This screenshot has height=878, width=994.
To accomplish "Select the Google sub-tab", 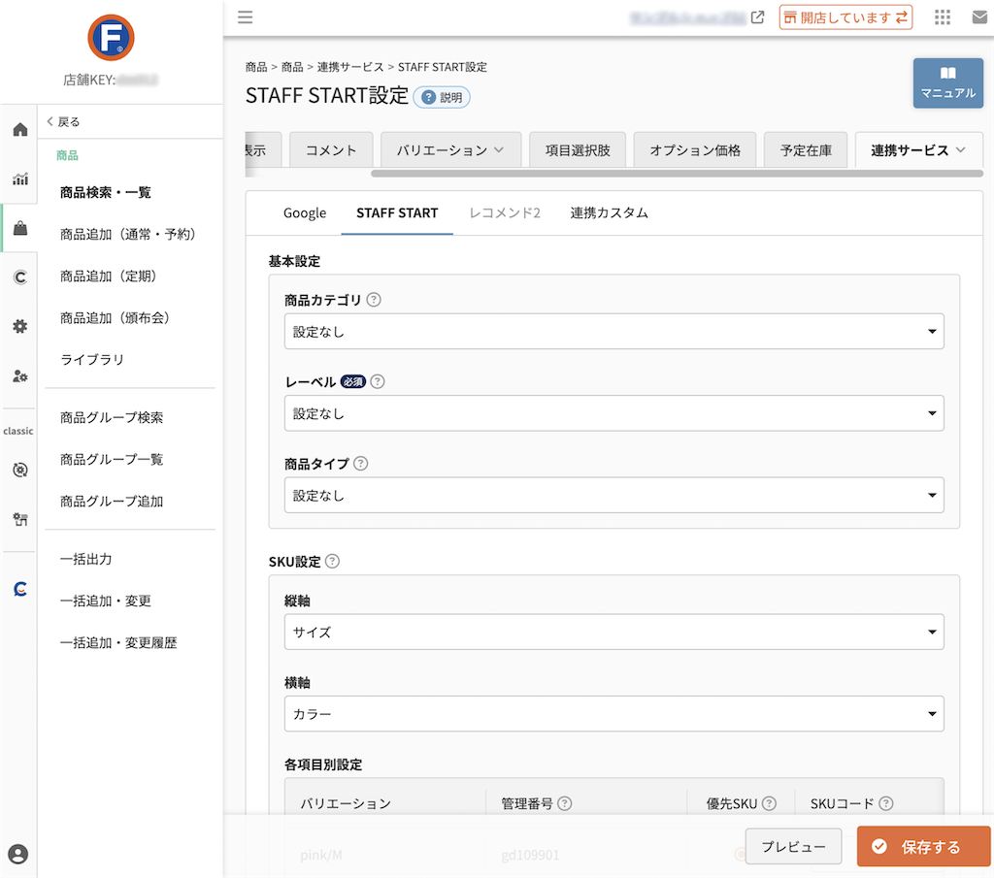I will pyautogui.click(x=304, y=212).
